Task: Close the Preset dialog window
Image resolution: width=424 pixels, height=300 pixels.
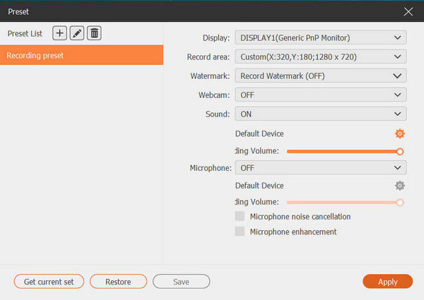Action: [x=408, y=11]
